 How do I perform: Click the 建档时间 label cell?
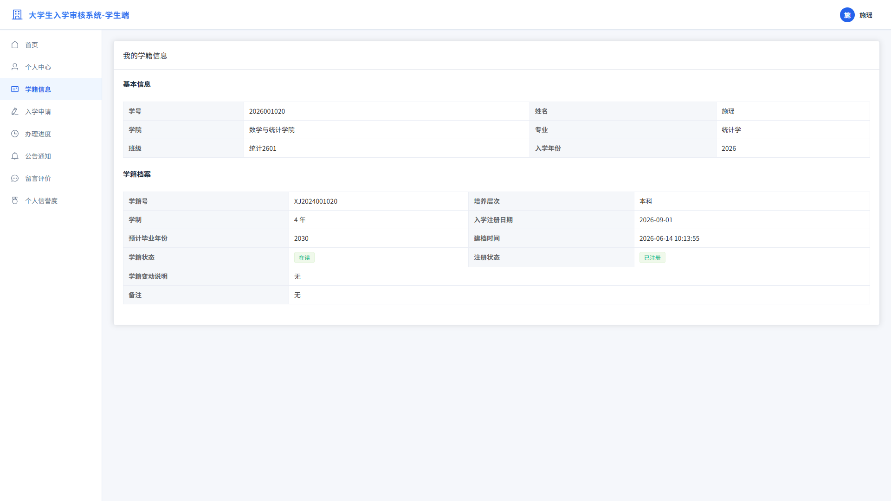pos(551,238)
